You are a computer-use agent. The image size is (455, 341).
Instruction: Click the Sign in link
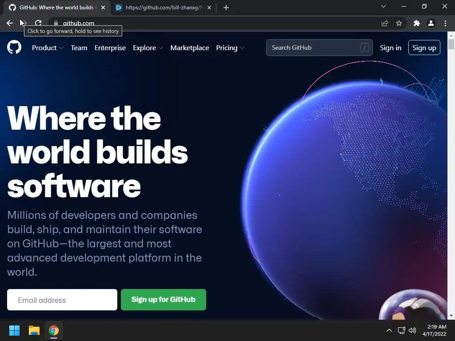391,48
